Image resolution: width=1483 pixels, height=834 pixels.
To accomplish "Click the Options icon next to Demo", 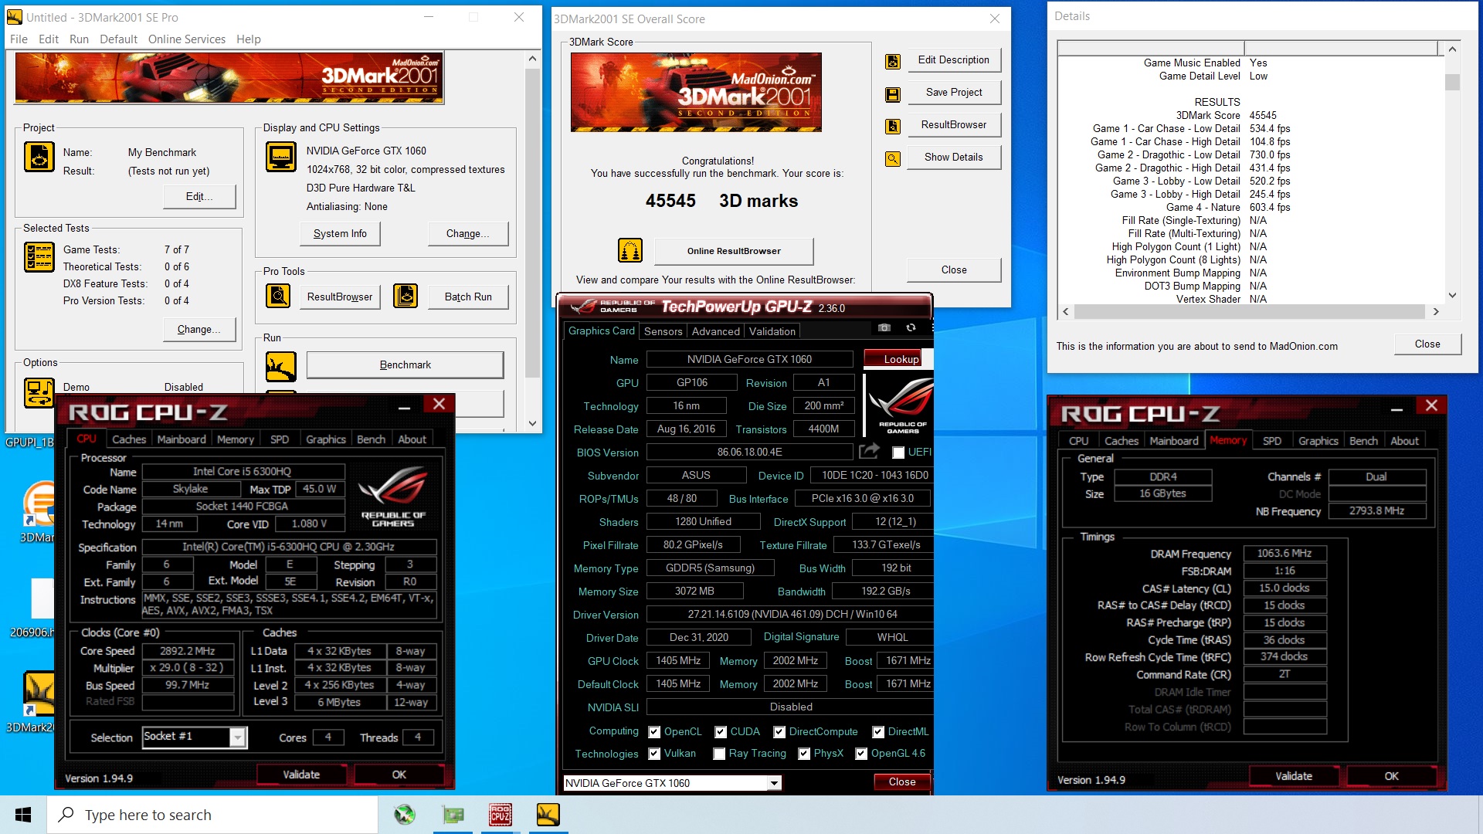I will 39,392.
